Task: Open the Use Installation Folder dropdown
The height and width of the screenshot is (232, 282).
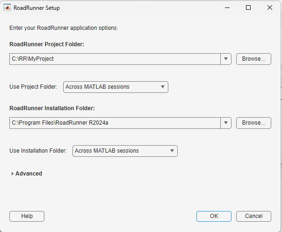Action: tap(125, 151)
